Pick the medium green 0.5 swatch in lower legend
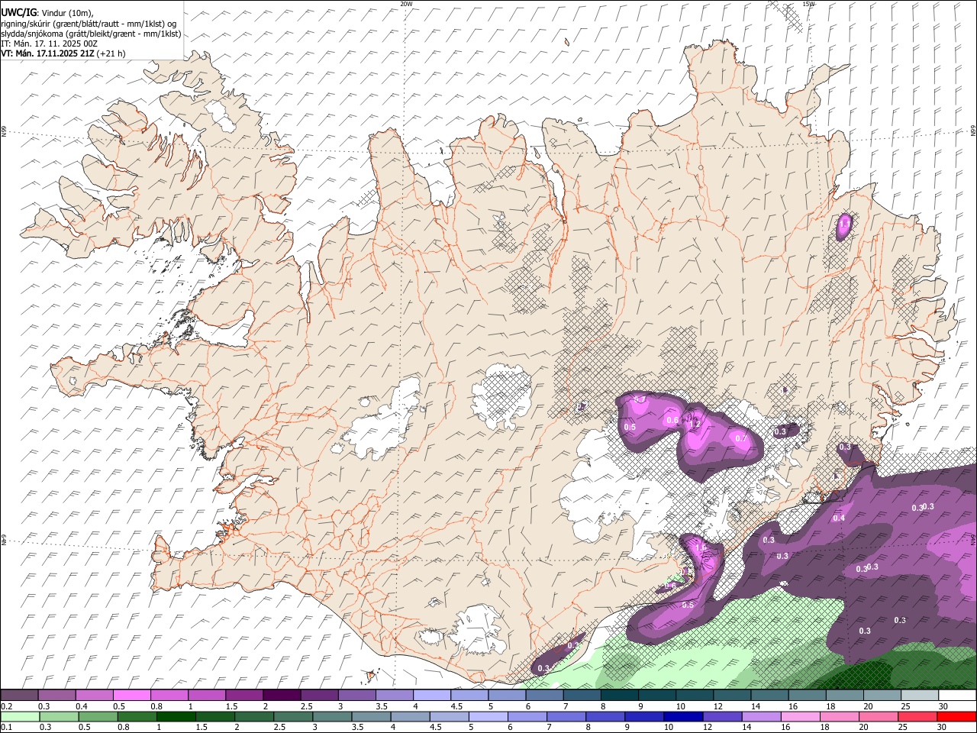 98,716
